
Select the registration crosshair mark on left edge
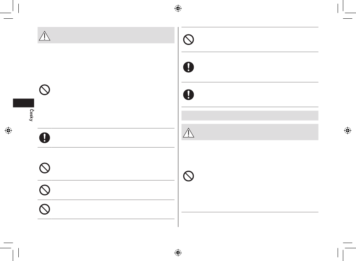[x=8, y=130]
